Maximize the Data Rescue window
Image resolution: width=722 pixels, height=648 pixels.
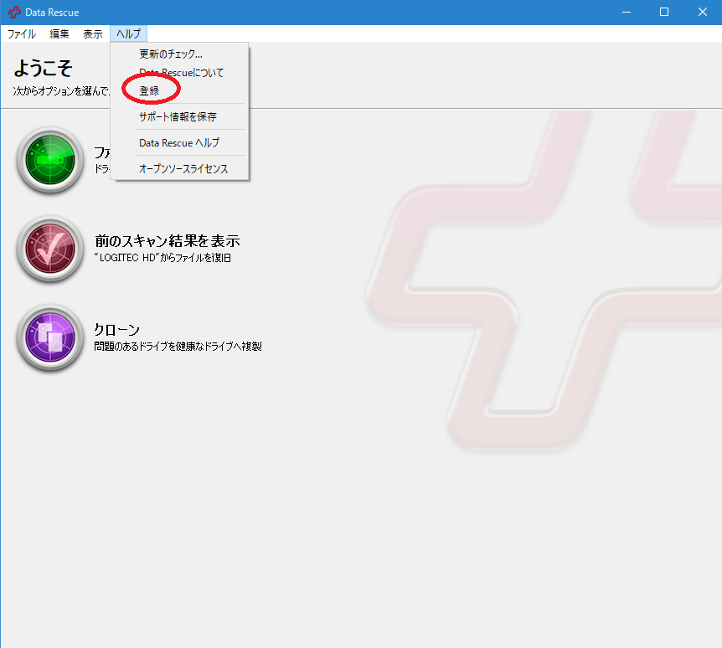(663, 13)
